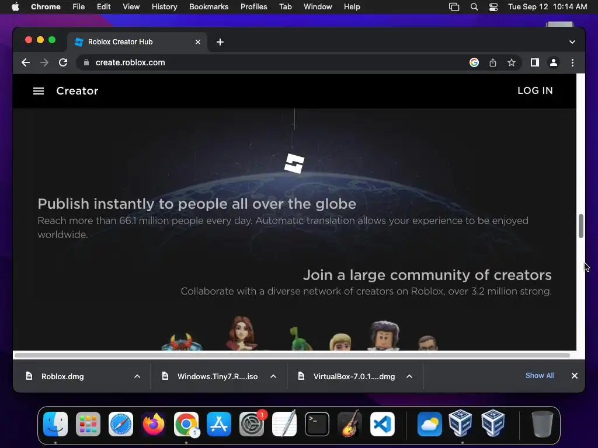
Task: Click the Chrome forward arrow
Action: point(44,62)
